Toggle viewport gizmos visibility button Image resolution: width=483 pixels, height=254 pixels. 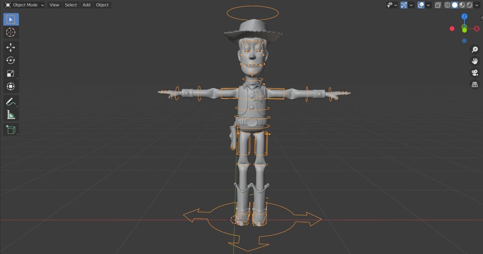point(404,5)
